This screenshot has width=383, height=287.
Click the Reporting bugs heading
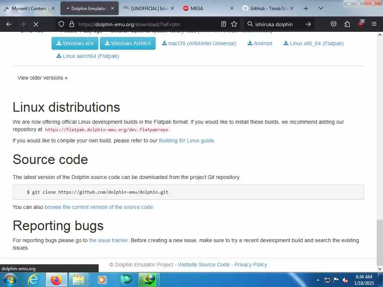(x=58, y=226)
